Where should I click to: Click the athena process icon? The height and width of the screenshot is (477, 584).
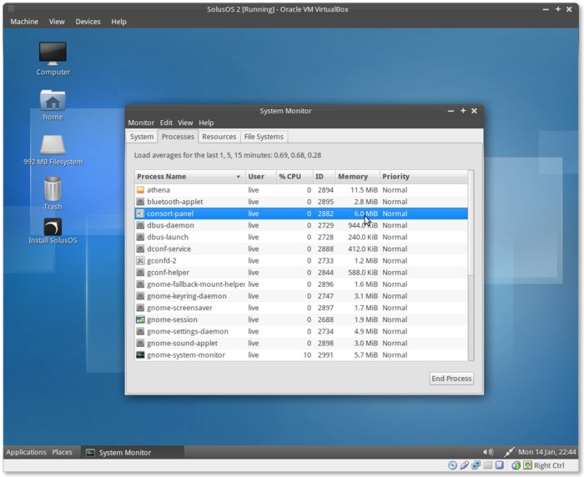click(x=140, y=190)
